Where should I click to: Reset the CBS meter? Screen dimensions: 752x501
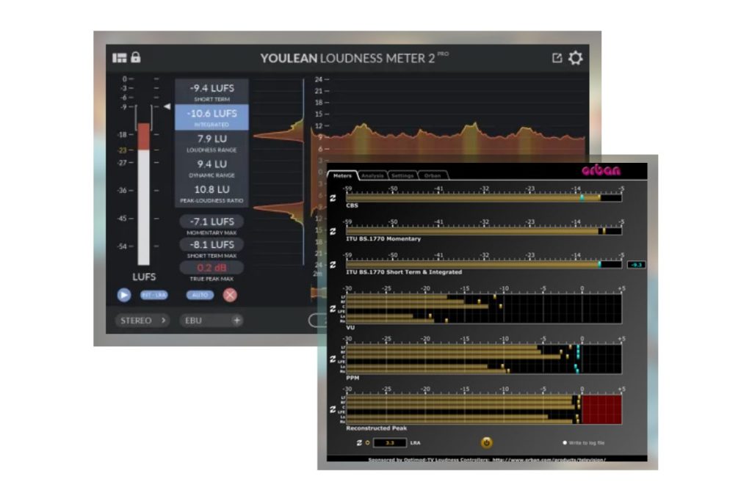pos(333,198)
